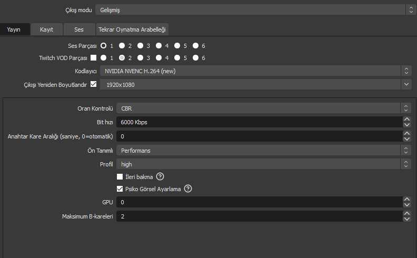Open the 1920x1080 resolution dropdown

click(x=256, y=85)
